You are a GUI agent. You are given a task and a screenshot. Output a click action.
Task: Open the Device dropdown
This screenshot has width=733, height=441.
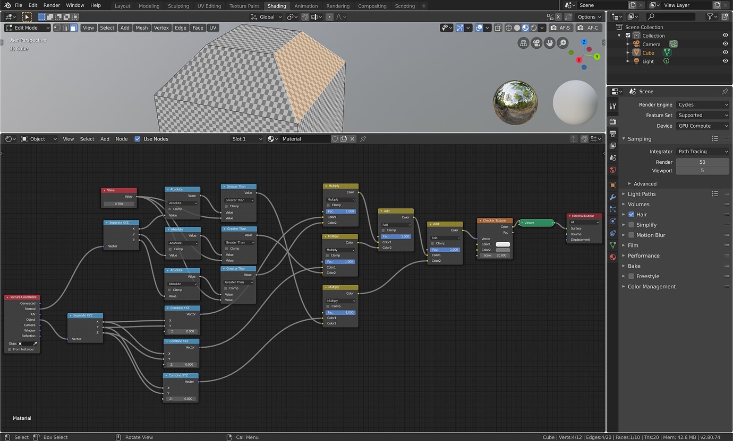pyautogui.click(x=703, y=126)
